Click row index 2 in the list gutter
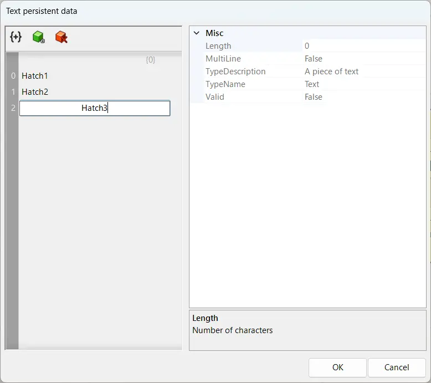This screenshot has height=383, width=431. [13, 108]
